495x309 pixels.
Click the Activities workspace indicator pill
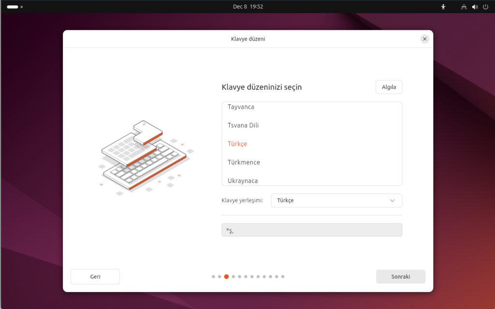pyautogui.click(x=13, y=7)
